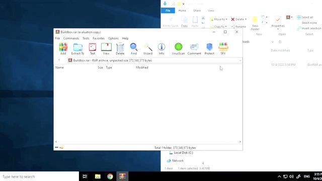Click the drive icon in WinRAR status bar

coord(57,147)
